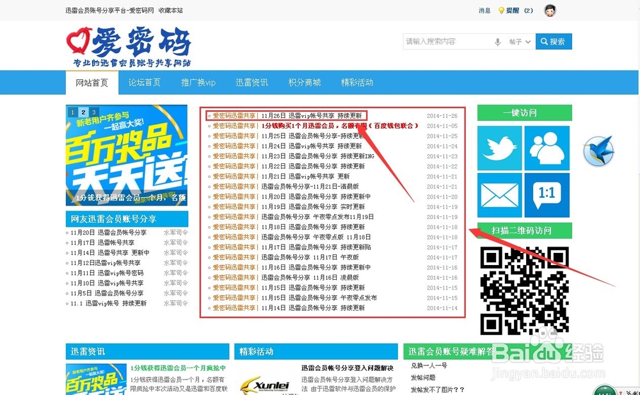
Task: Click the 发帖问题 FAQ link
Action: coord(423,378)
